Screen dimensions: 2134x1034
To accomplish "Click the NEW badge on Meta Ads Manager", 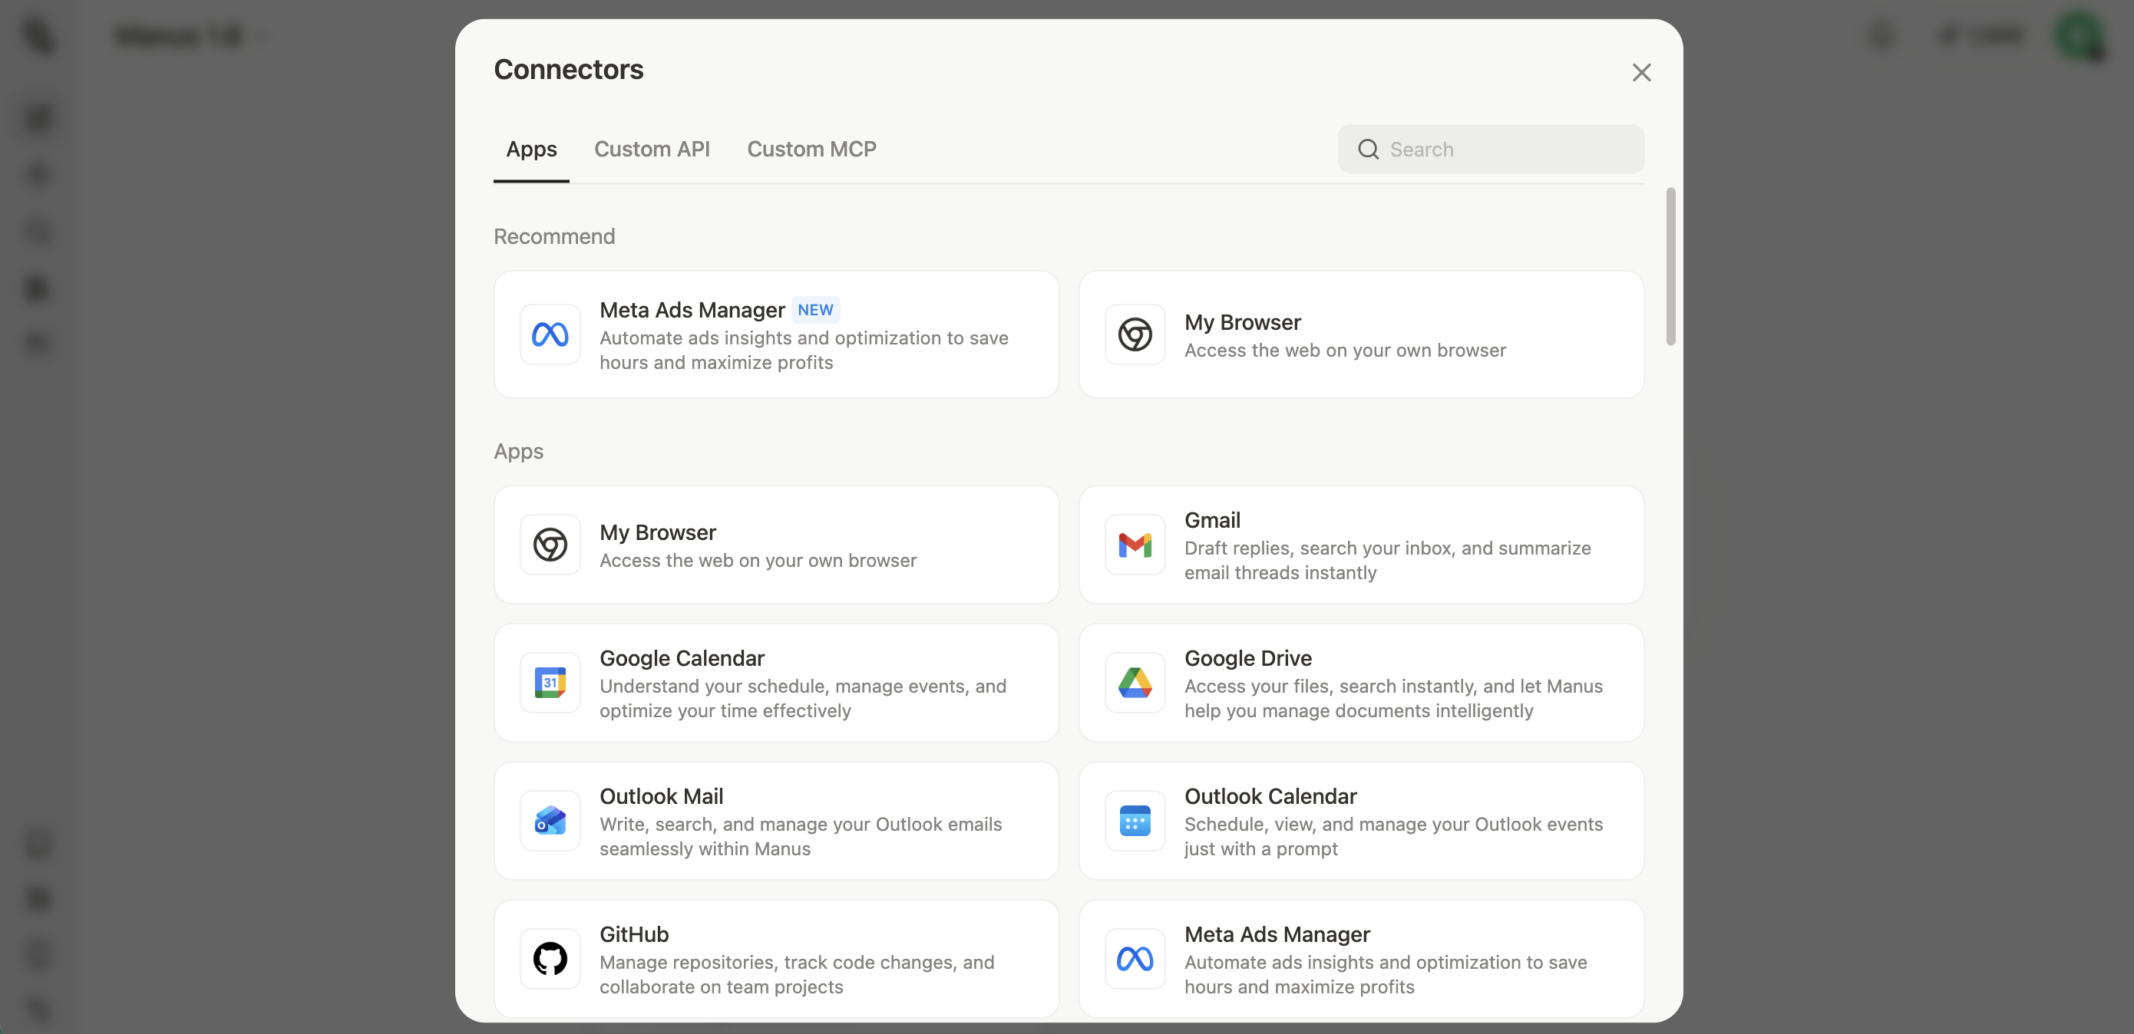I will tap(815, 310).
